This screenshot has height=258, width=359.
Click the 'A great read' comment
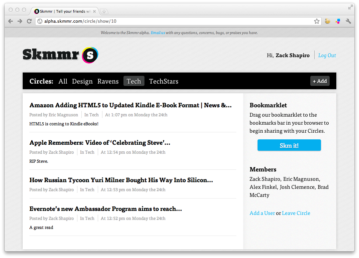point(41,228)
